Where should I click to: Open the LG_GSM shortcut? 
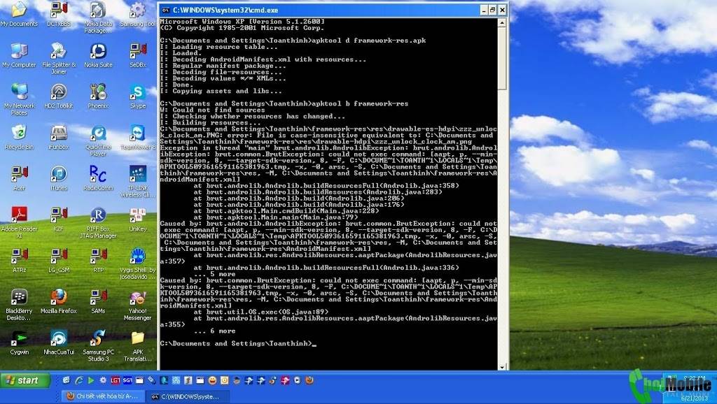pos(59,261)
